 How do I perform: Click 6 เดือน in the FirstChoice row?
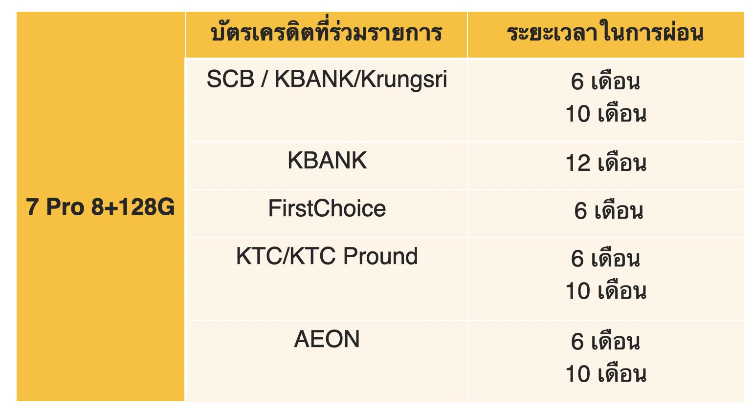(608, 211)
